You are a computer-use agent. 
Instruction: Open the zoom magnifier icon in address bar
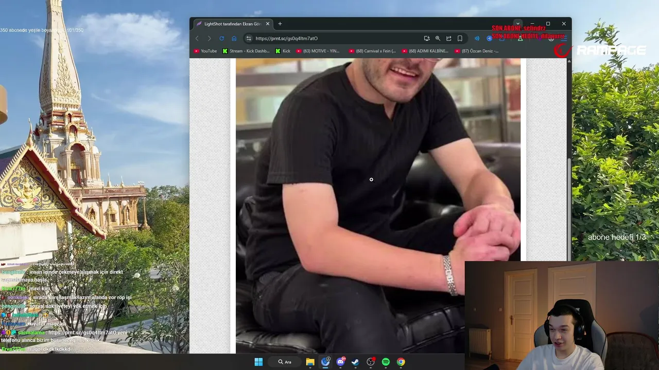point(438,39)
